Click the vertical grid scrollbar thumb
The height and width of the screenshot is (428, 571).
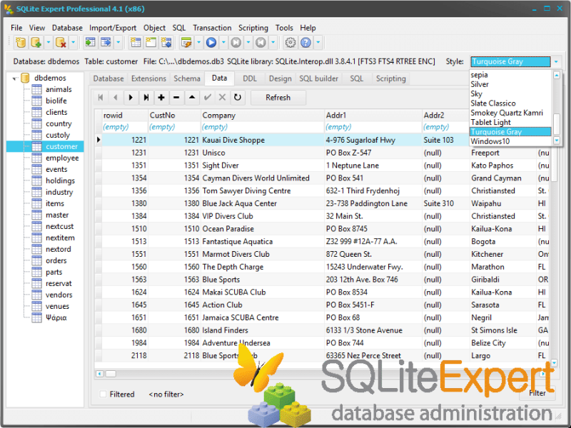point(554,163)
